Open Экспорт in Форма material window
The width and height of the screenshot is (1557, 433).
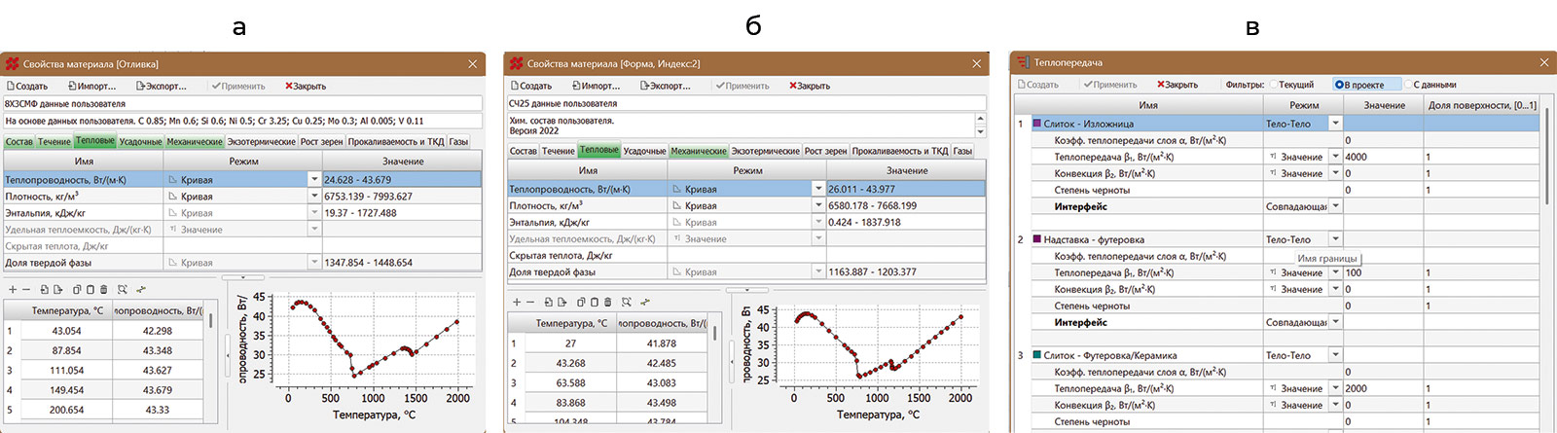point(666,87)
